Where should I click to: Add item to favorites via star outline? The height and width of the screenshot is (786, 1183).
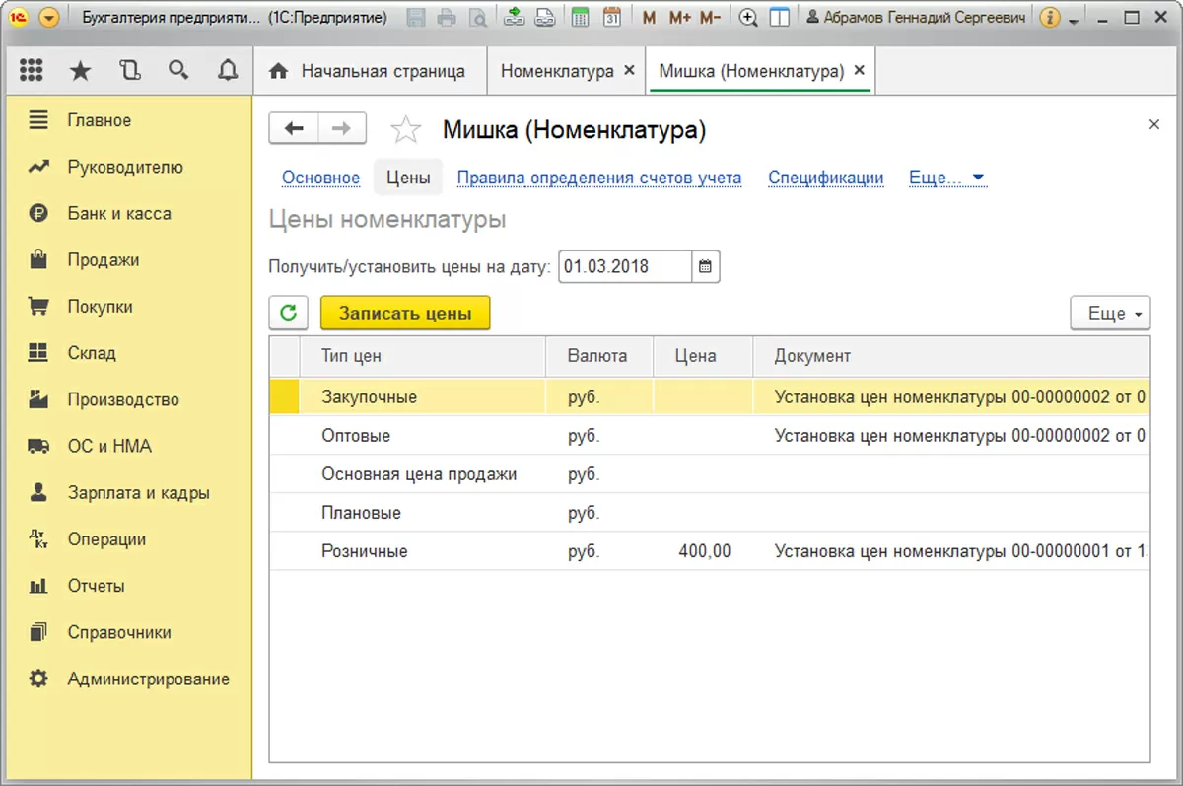click(x=406, y=129)
